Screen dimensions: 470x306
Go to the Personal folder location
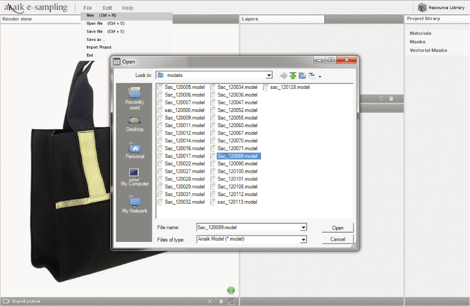point(135,150)
